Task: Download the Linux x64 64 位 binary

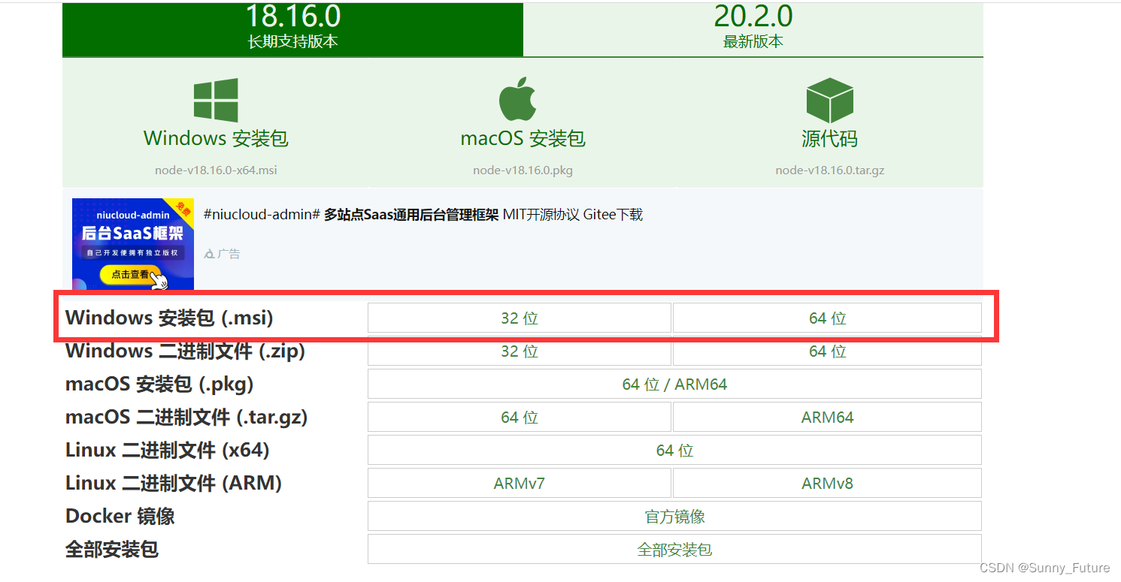Action: pos(674,451)
